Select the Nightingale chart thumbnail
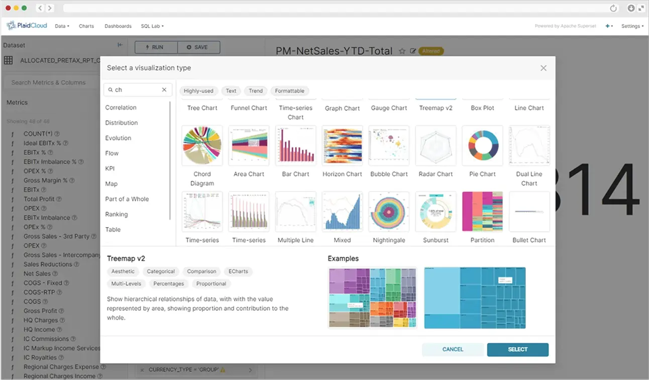 tap(389, 212)
